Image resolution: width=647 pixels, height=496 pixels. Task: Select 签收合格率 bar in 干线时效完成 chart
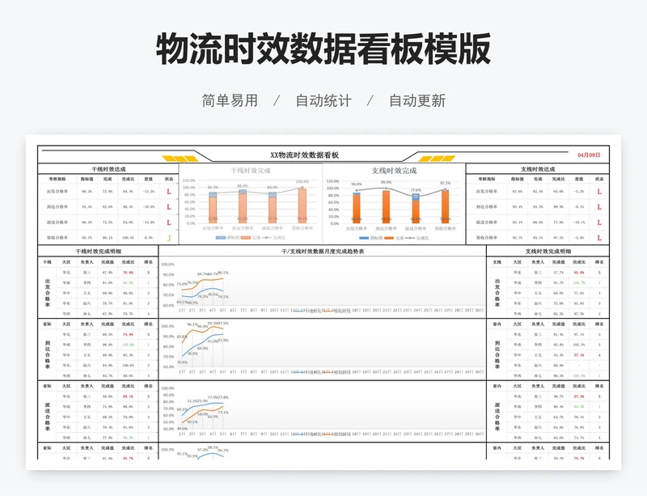(302, 206)
